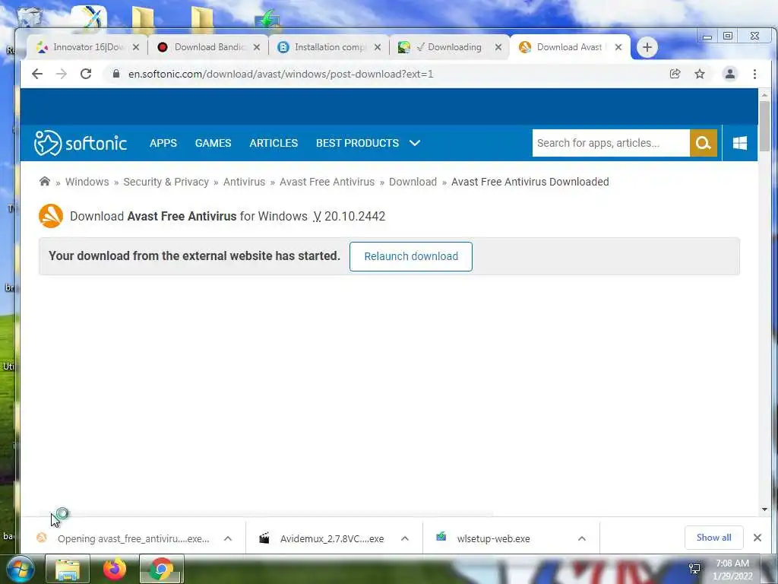Click the taskbar clock showing 7:08 AM
The width and height of the screenshot is (778, 584).
tap(732, 569)
